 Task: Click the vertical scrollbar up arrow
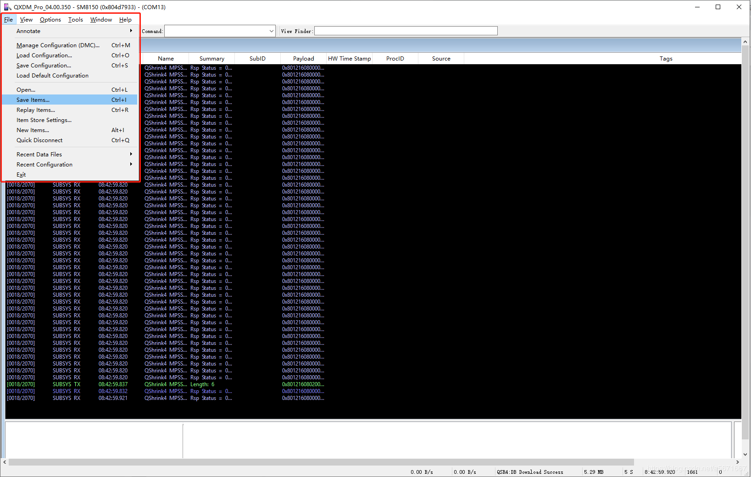(x=745, y=42)
